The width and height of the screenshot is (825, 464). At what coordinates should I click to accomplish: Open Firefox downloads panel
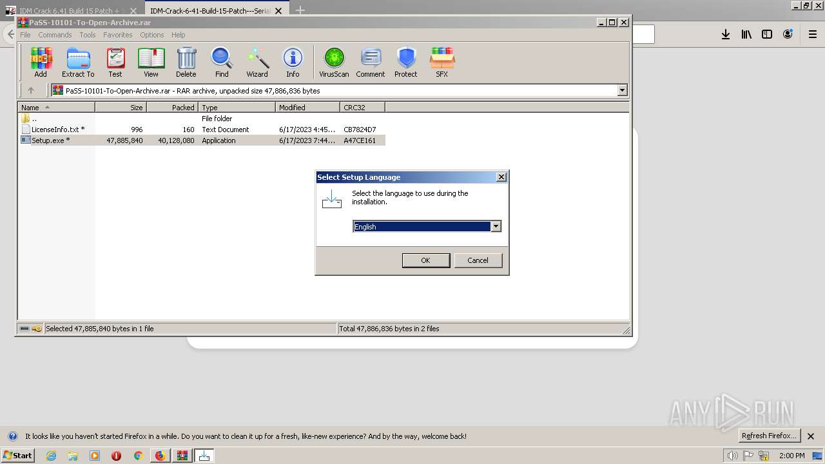point(726,34)
